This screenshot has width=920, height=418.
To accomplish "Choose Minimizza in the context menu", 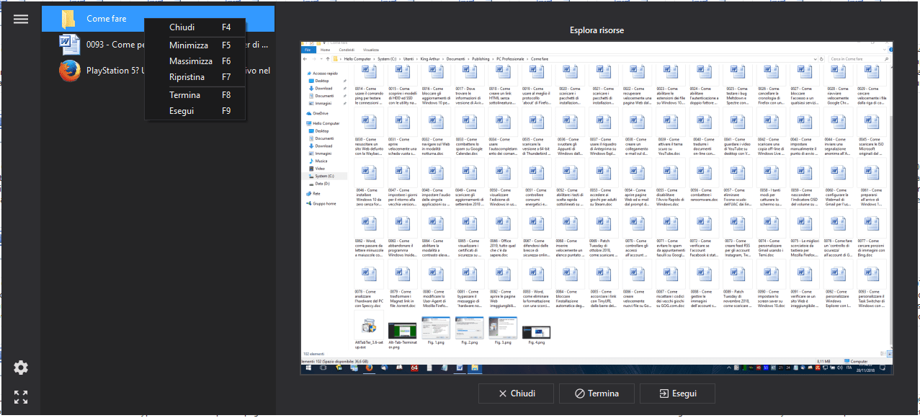I will [189, 45].
